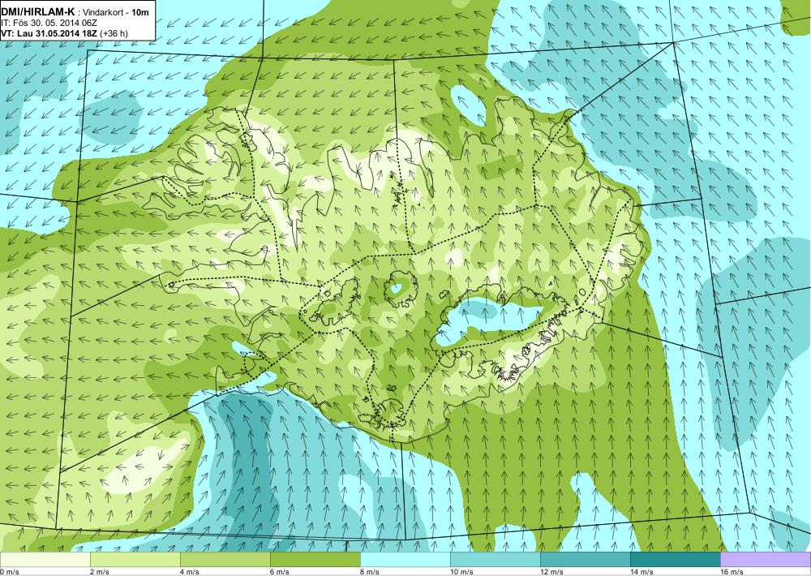Click the pale yellow 0–2 m/s legend swatch

coord(45,560)
